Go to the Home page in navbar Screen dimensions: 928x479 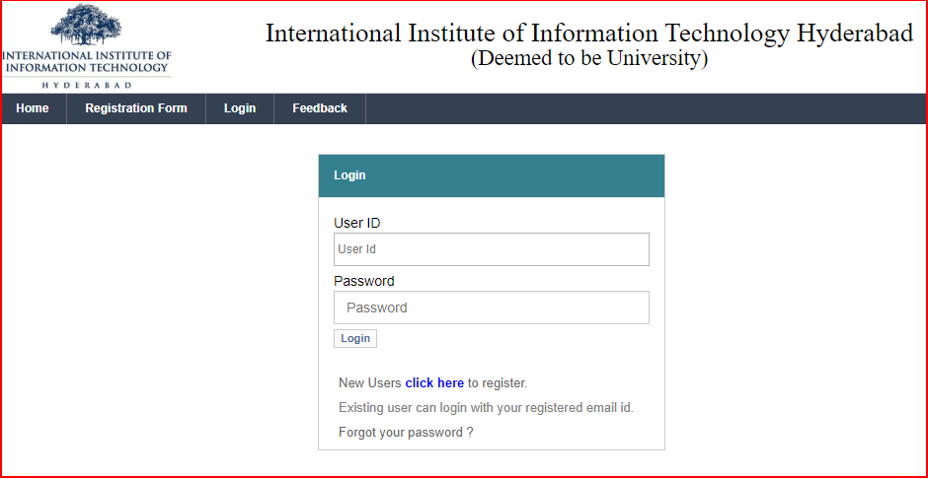(x=33, y=108)
